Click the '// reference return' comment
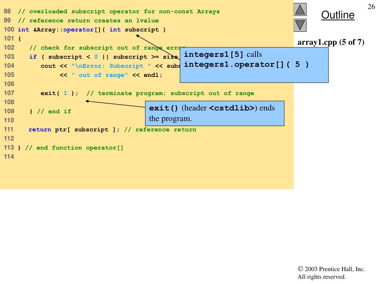 [x=160, y=130]
